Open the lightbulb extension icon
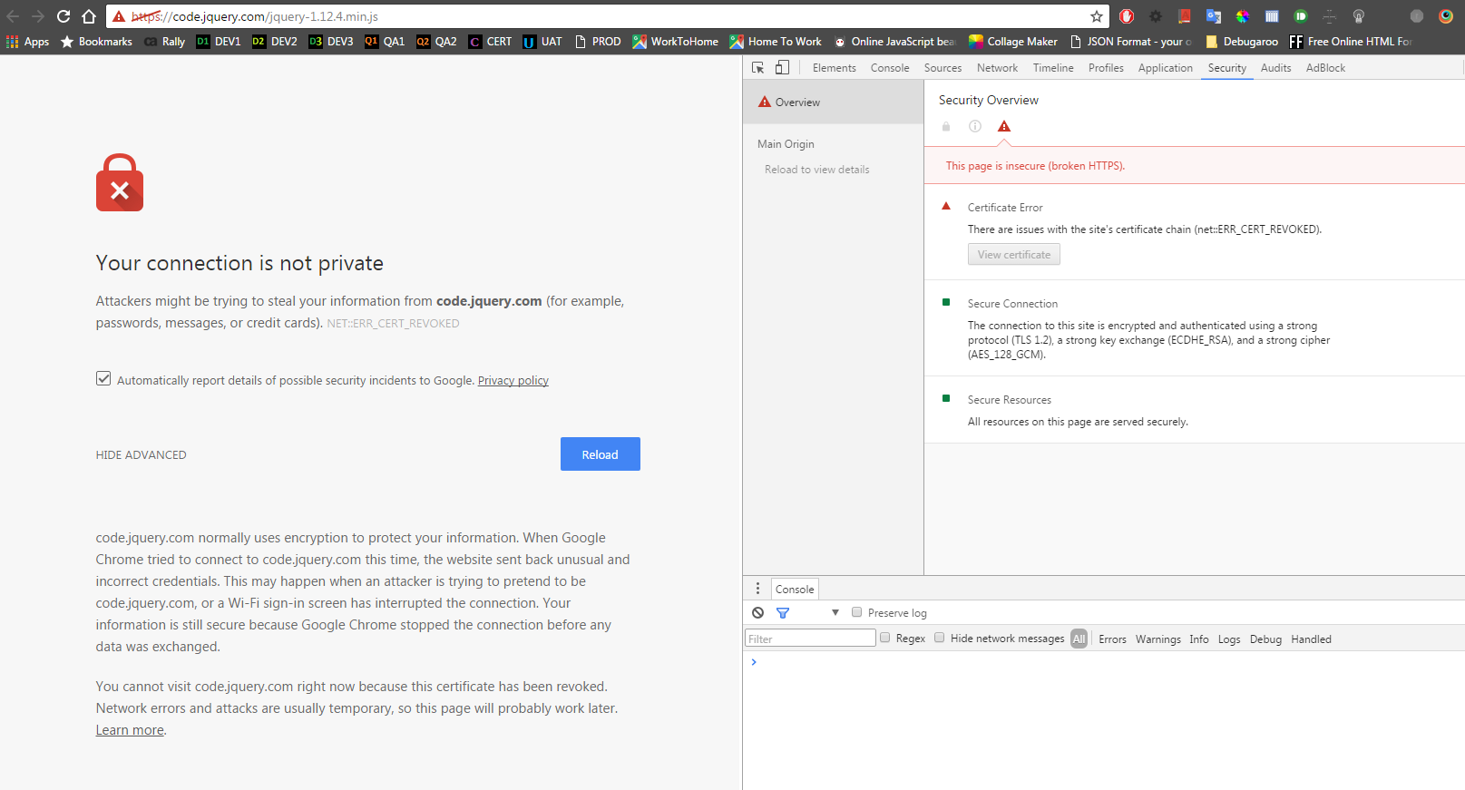 click(x=1359, y=16)
